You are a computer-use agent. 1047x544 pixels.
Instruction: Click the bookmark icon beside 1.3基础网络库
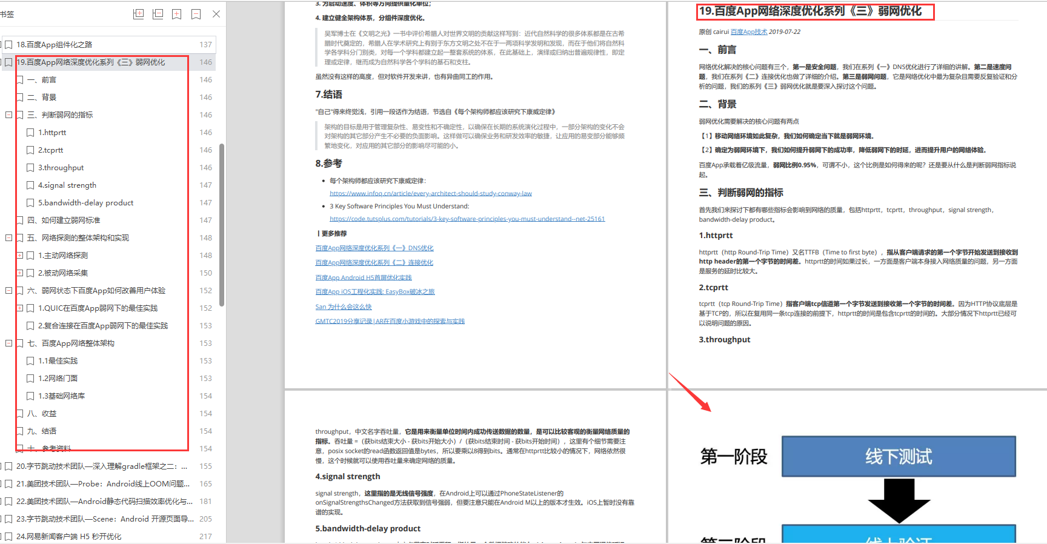point(30,396)
